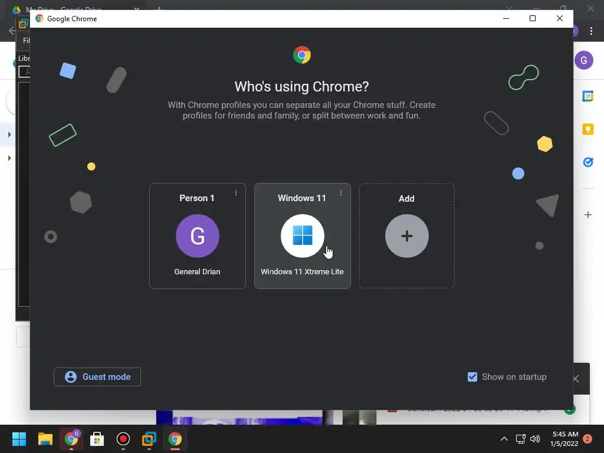Open Microsoft Store from taskbar
The height and width of the screenshot is (453, 604).
pos(97,439)
